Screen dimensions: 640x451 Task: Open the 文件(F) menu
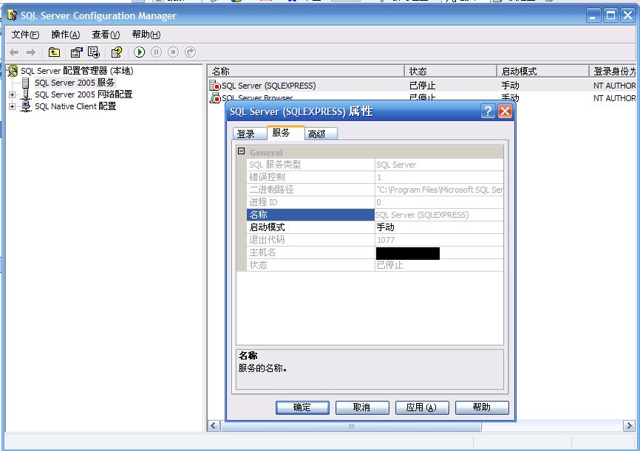(x=25, y=35)
